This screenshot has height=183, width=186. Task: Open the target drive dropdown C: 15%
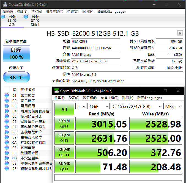(136, 106)
